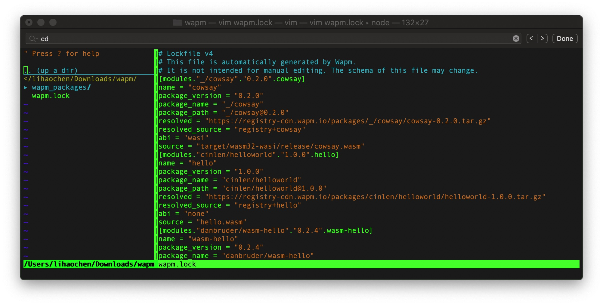The image size is (603, 305).
Task: Click the 'Press ? for help' line
Action: [x=62, y=54]
